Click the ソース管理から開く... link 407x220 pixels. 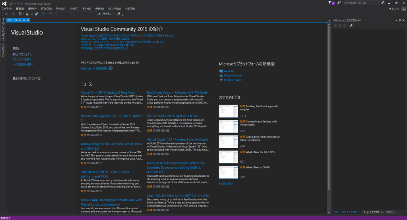(23, 65)
